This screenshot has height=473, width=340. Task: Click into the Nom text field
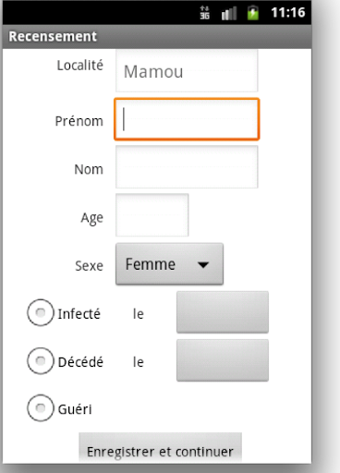click(187, 167)
